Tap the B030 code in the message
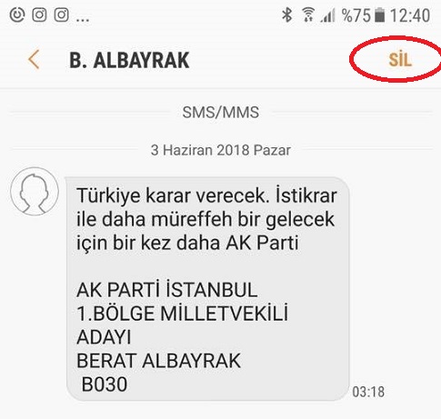The width and height of the screenshot is (441, 419). tap(105, 384)
